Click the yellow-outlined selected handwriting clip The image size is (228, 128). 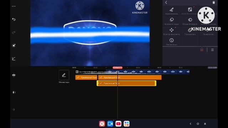pyautogui.click(x=126, y=83)
